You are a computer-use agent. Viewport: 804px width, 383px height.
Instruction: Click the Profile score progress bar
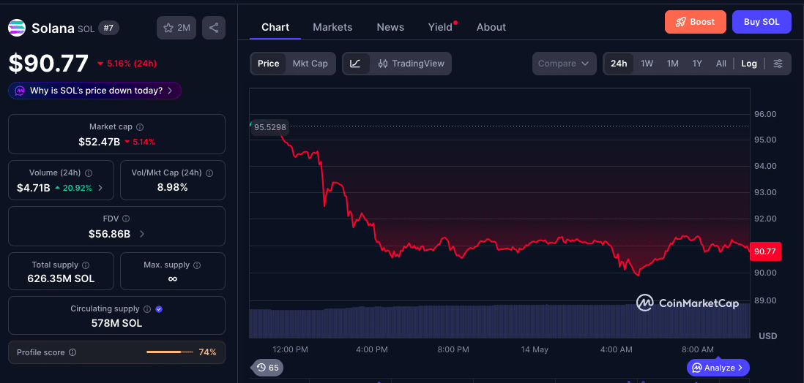pos(169,352)
